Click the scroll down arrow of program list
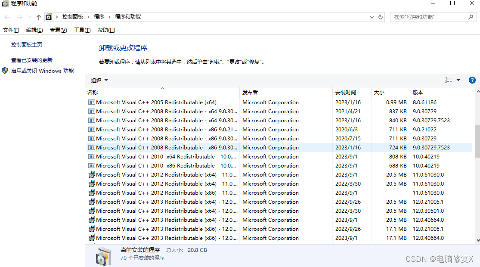The width and height of the screenshot is (480, 267). [477, 240]
